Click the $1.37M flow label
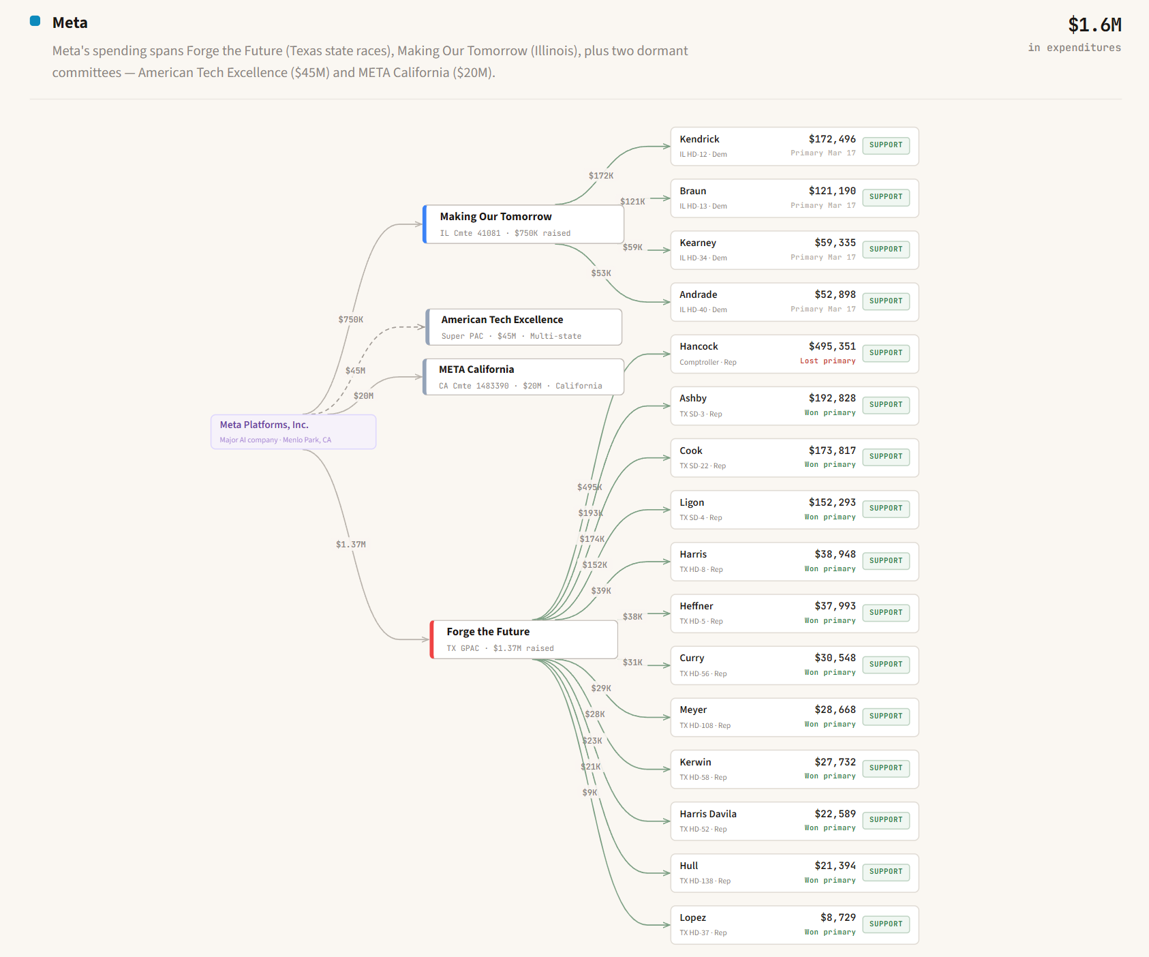Image resolution: width=1149 pixels, height=957 pixels. [350, 545]
